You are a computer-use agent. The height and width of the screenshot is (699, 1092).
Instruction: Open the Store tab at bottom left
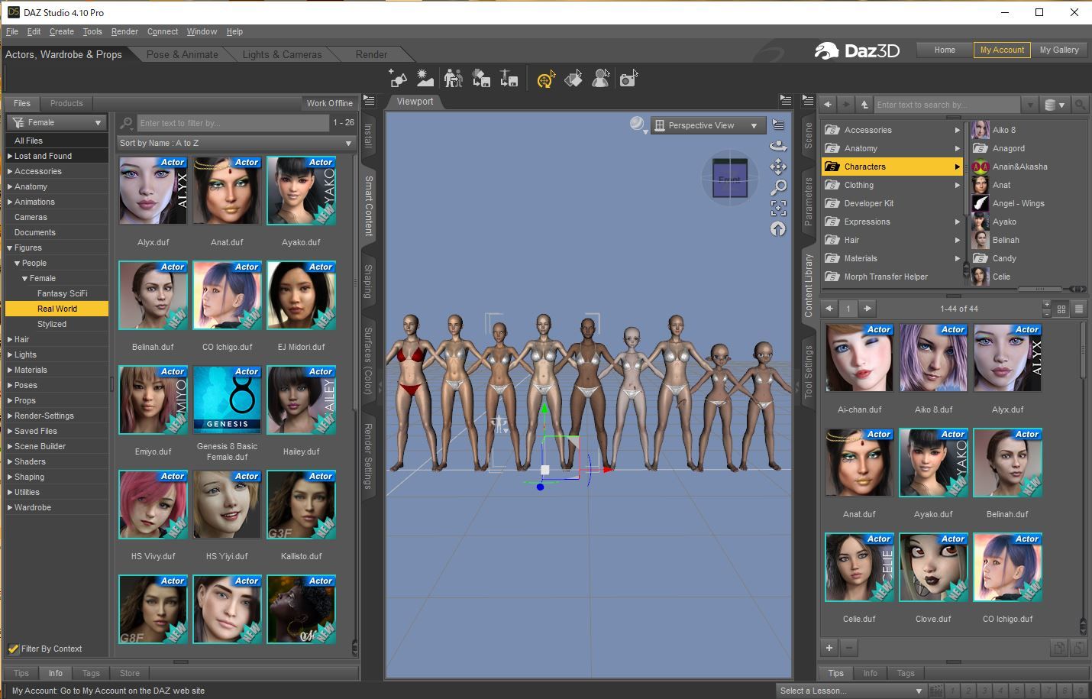pyautogui.click(x=130, y=673)
